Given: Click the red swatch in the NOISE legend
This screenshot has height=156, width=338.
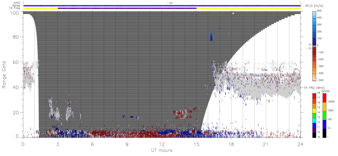Looking at the screenshot, I should pos(324,98).
